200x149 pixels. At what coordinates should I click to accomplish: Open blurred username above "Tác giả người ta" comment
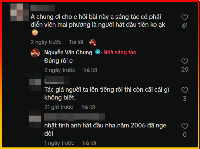(x=57, y=80)
